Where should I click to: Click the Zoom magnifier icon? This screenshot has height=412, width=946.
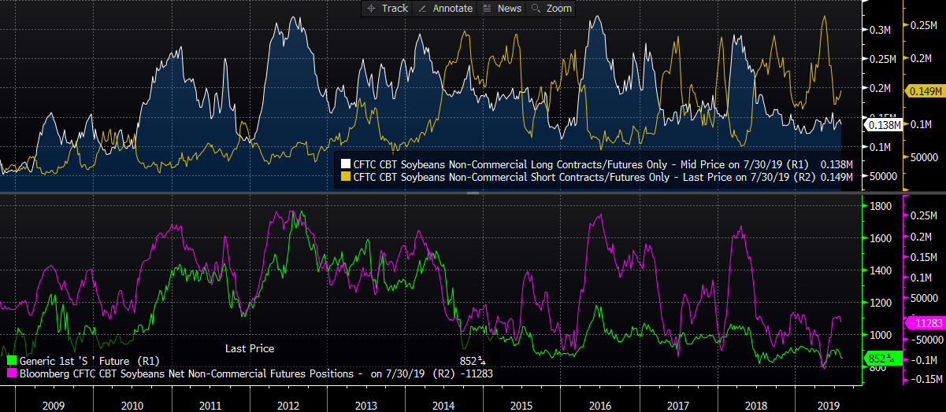(x=536, y=8)
